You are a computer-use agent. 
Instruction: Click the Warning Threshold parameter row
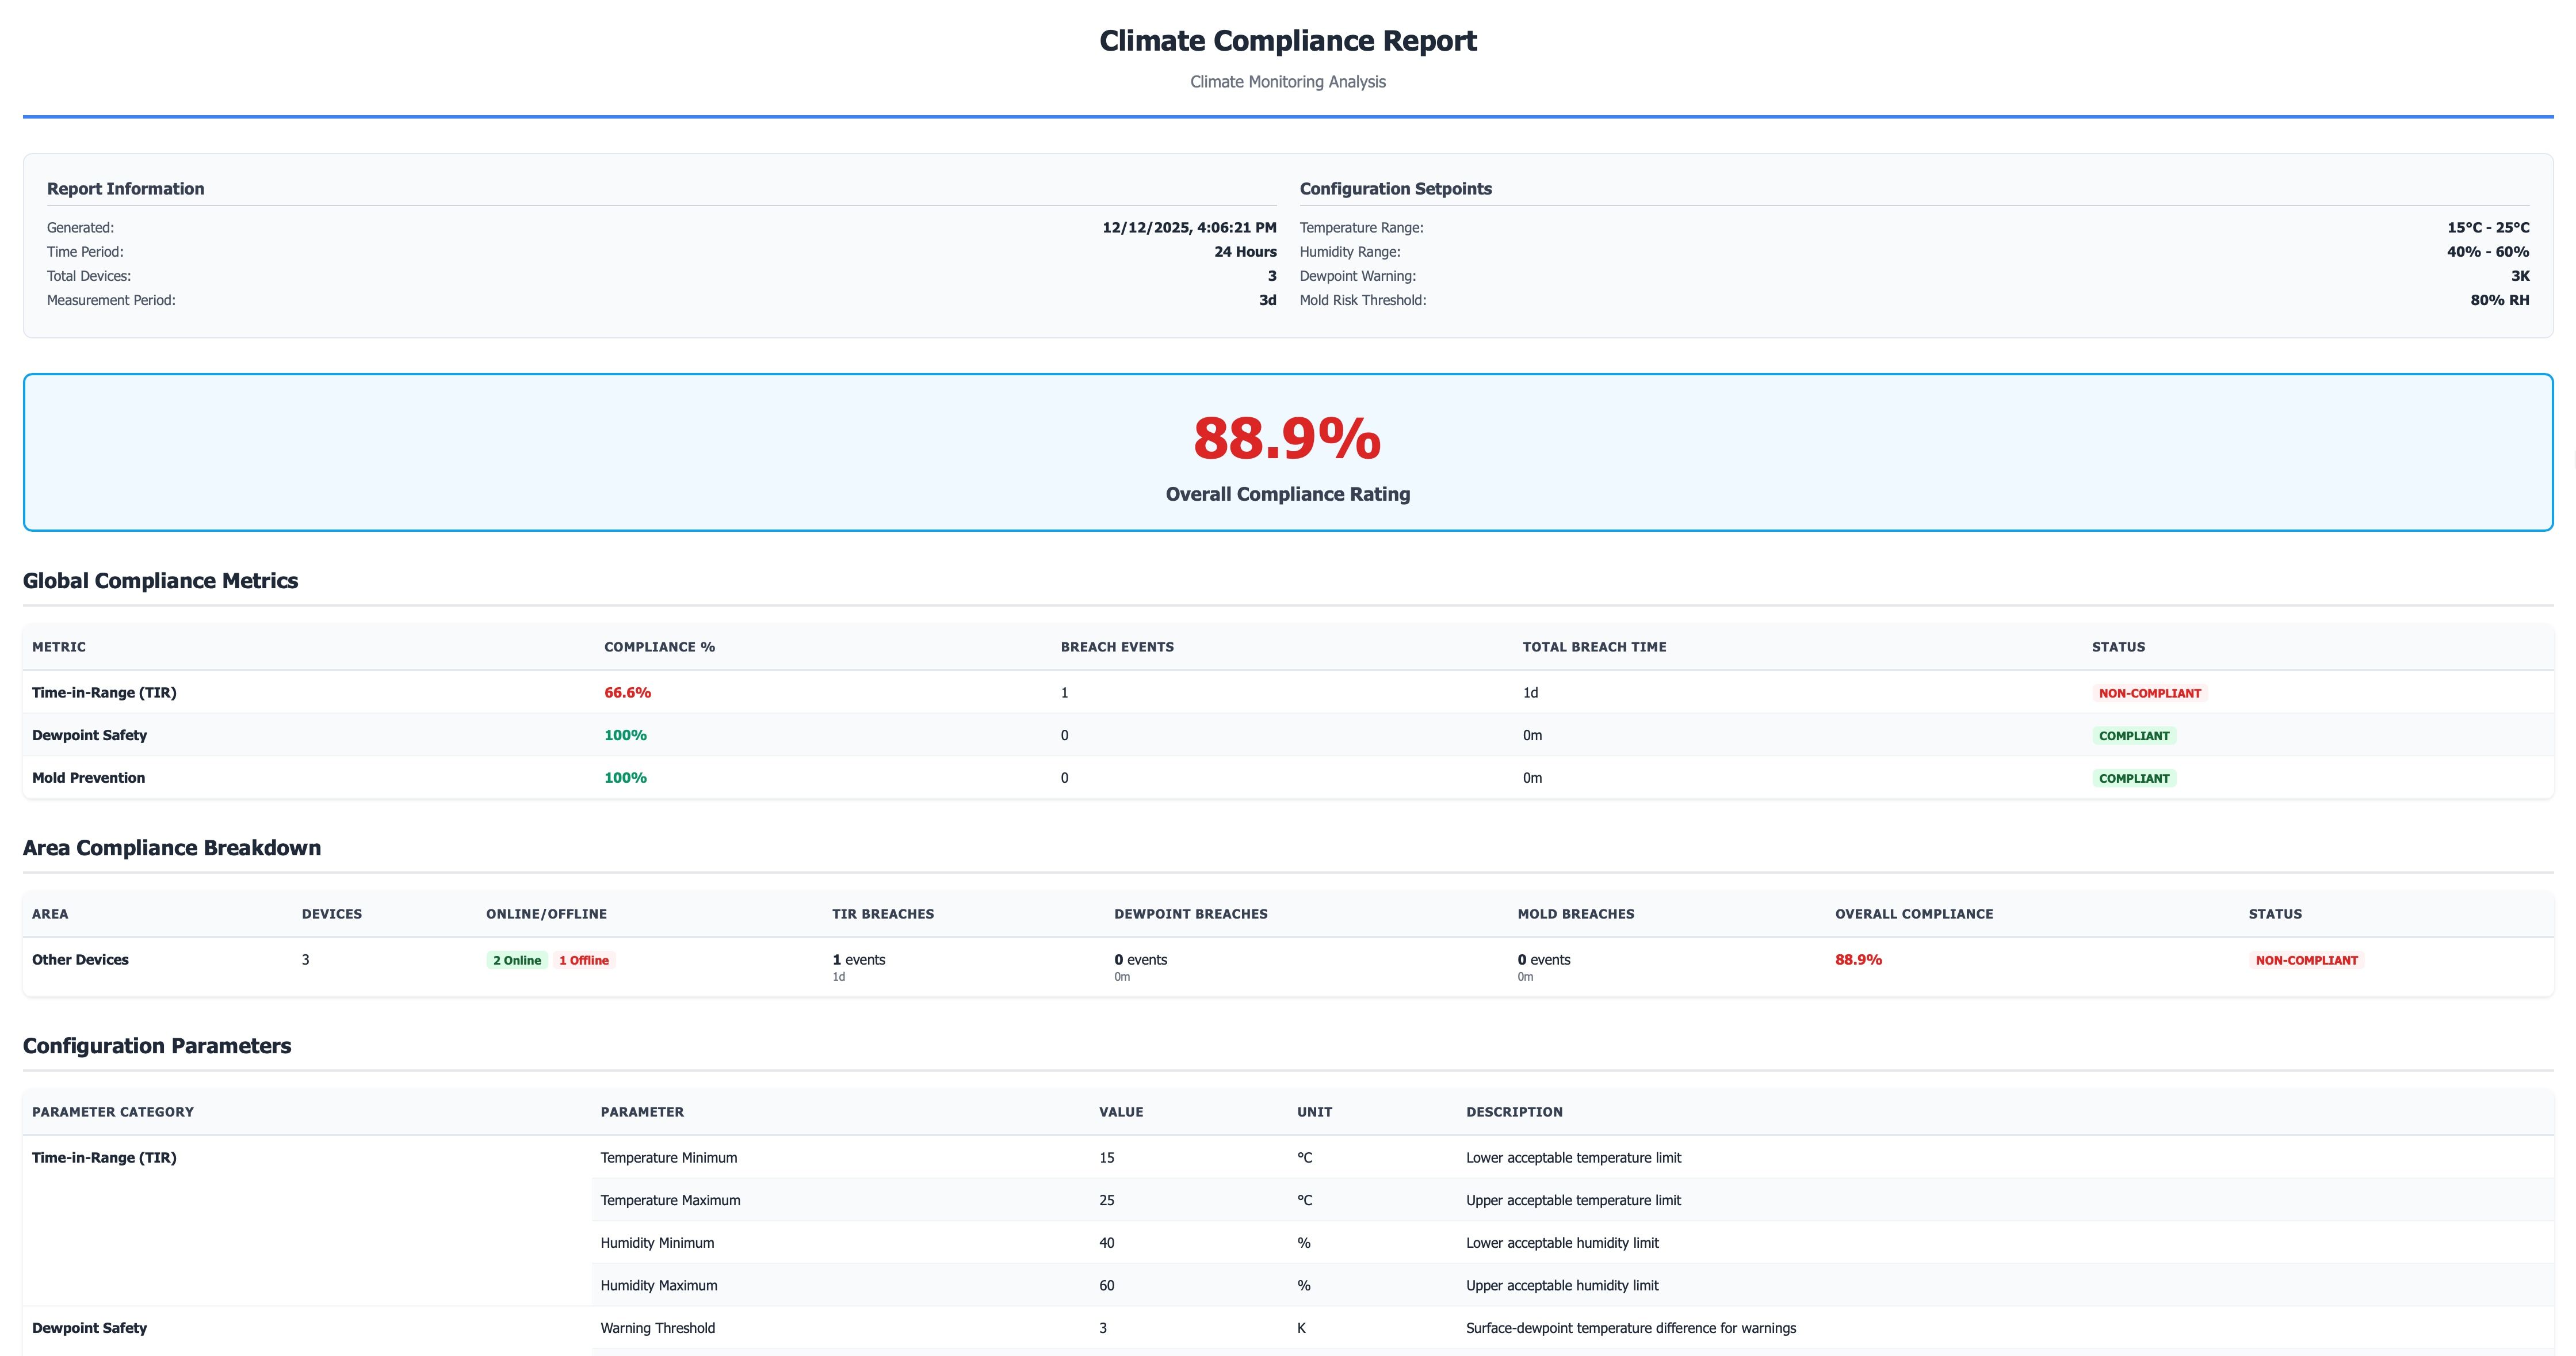(x=657, y=1329)
